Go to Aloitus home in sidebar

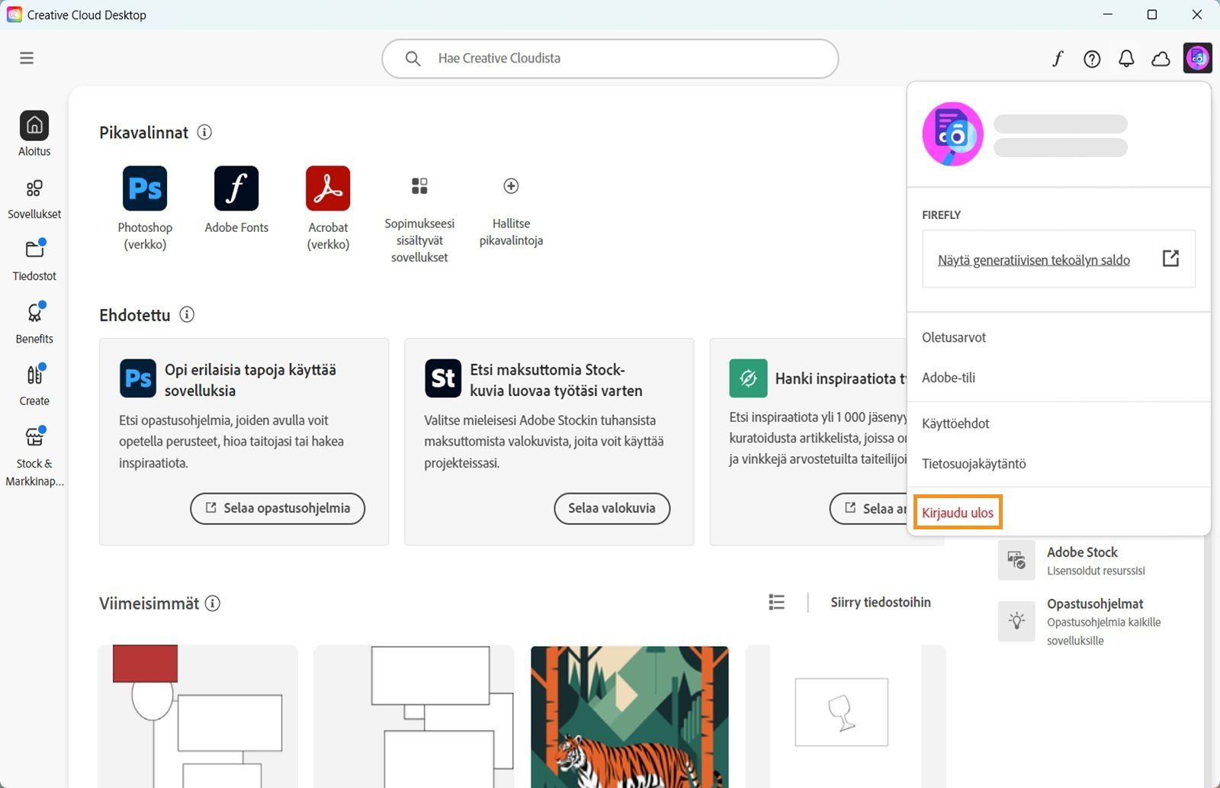pyautogui.click(x=34, y=133)
